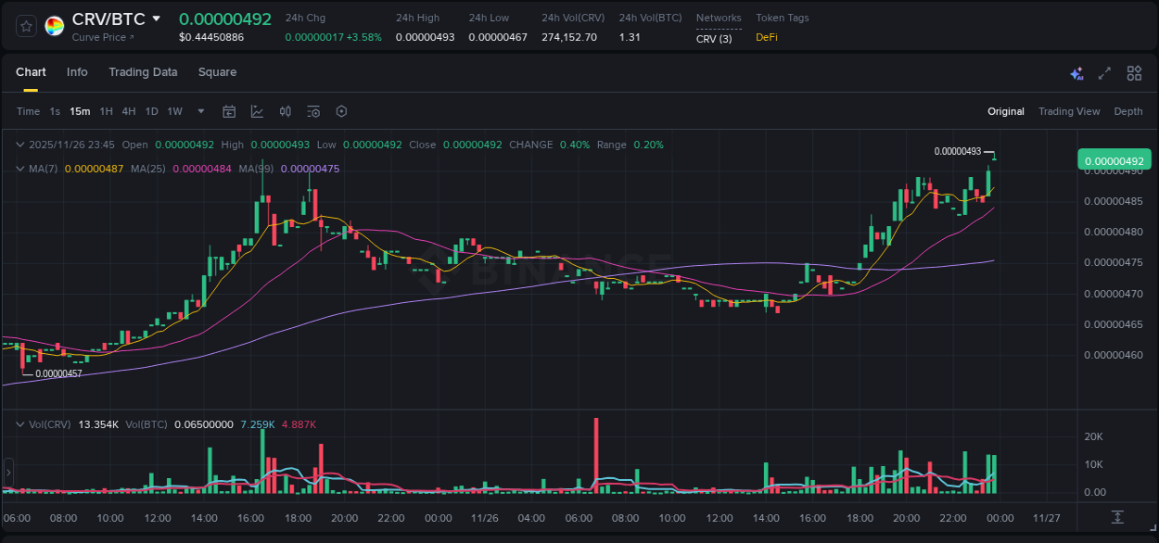Open the Curve Price link
Image resolution: width=1159 pixels, height=543 pixels.
102,37
